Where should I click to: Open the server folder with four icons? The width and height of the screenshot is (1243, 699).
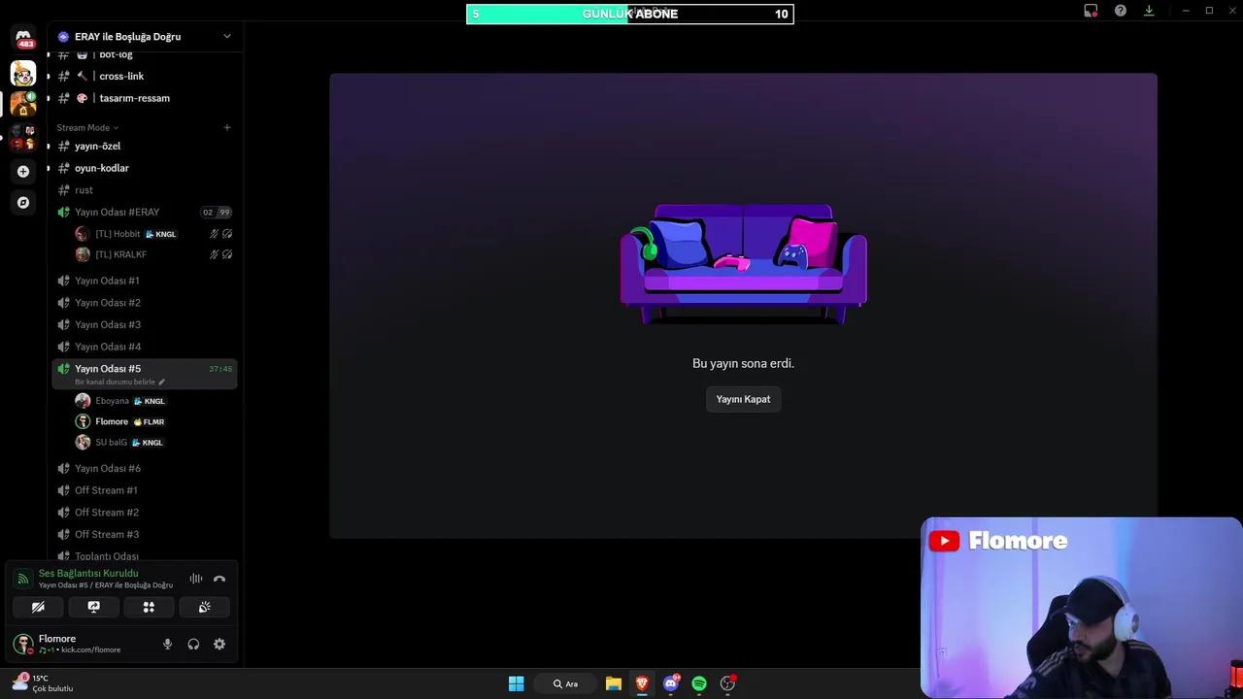tap(23, 137)
